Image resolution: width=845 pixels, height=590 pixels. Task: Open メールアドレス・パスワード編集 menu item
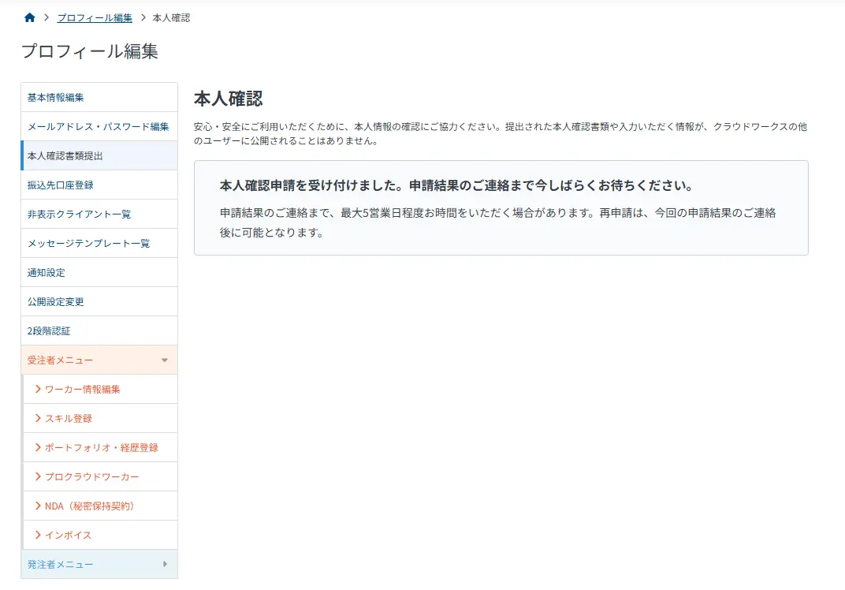[99, 127]
